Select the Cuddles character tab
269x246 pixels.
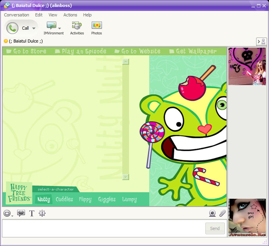pyautogui.click(x=64, y=199)
